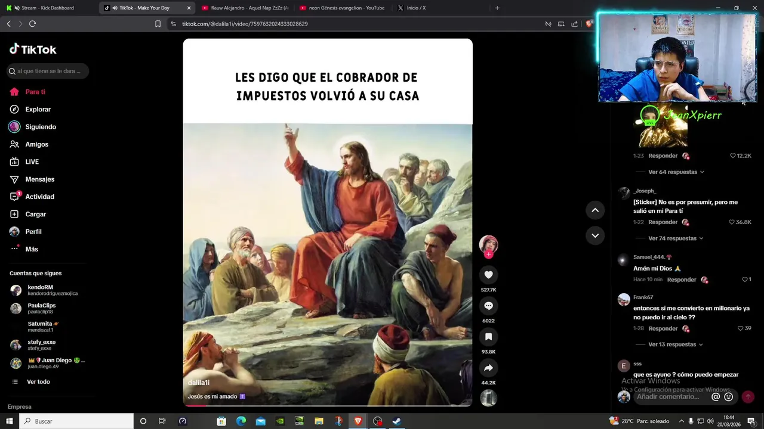The width and height of the screenshot is (764, 429).
Task: Like Frank67's comment with 39 likes
Action: tap(740, 328)
